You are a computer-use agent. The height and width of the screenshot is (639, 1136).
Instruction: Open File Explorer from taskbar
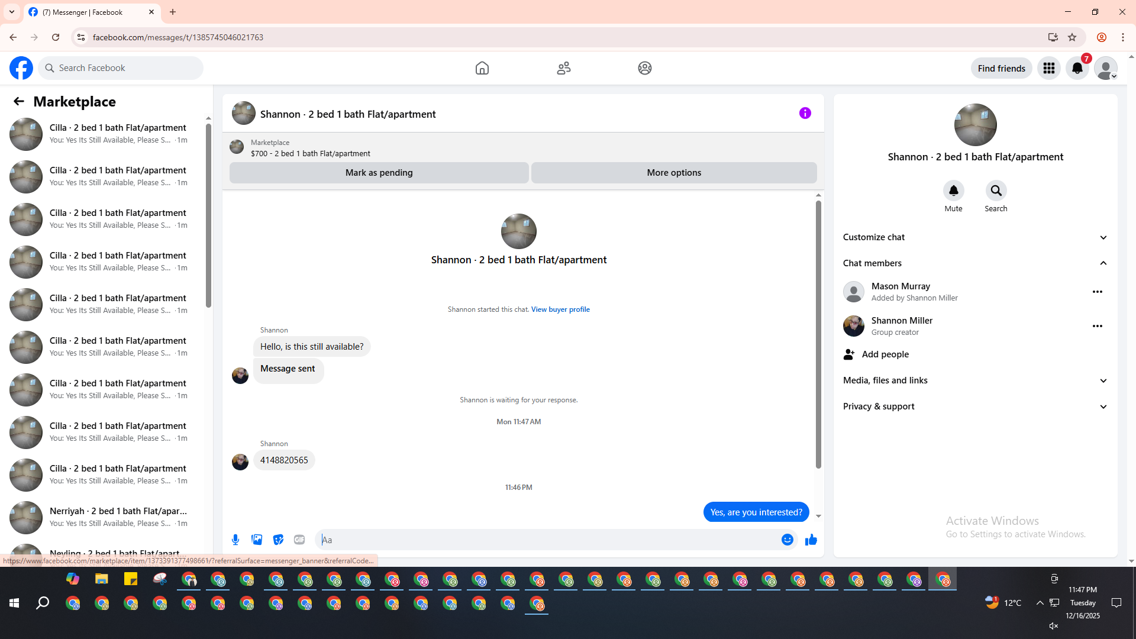pyautogui.click(x=102, y=579)
